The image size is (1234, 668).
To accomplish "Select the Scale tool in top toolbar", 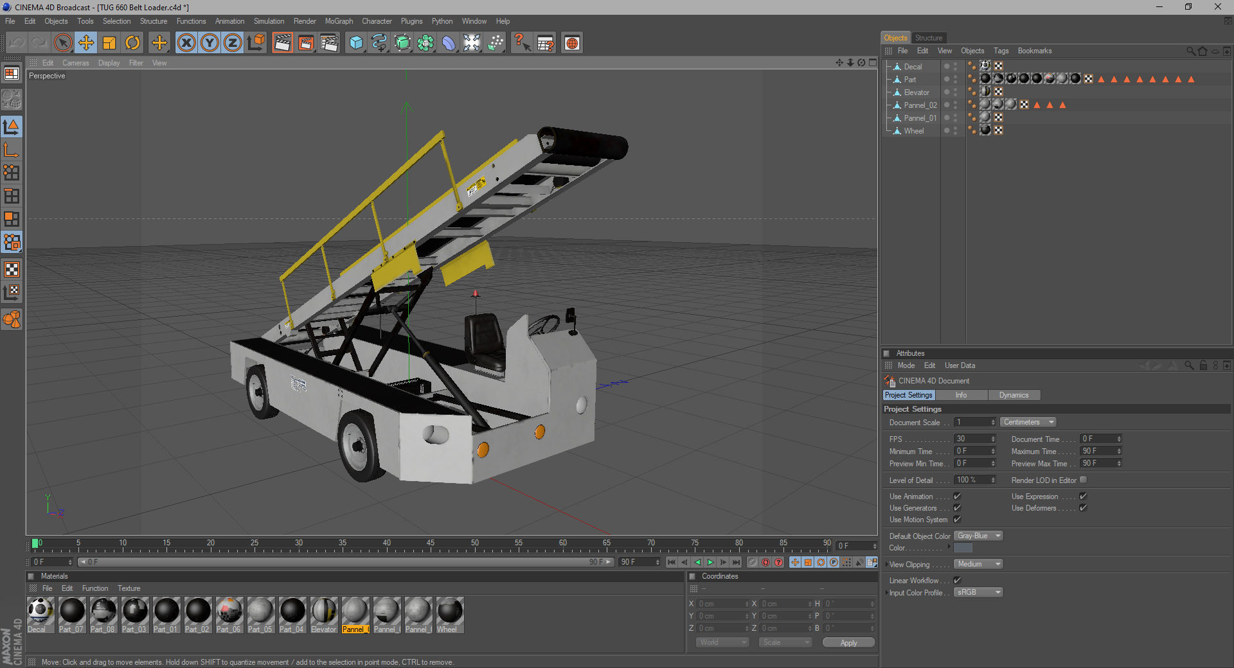I will coord(109,43).
